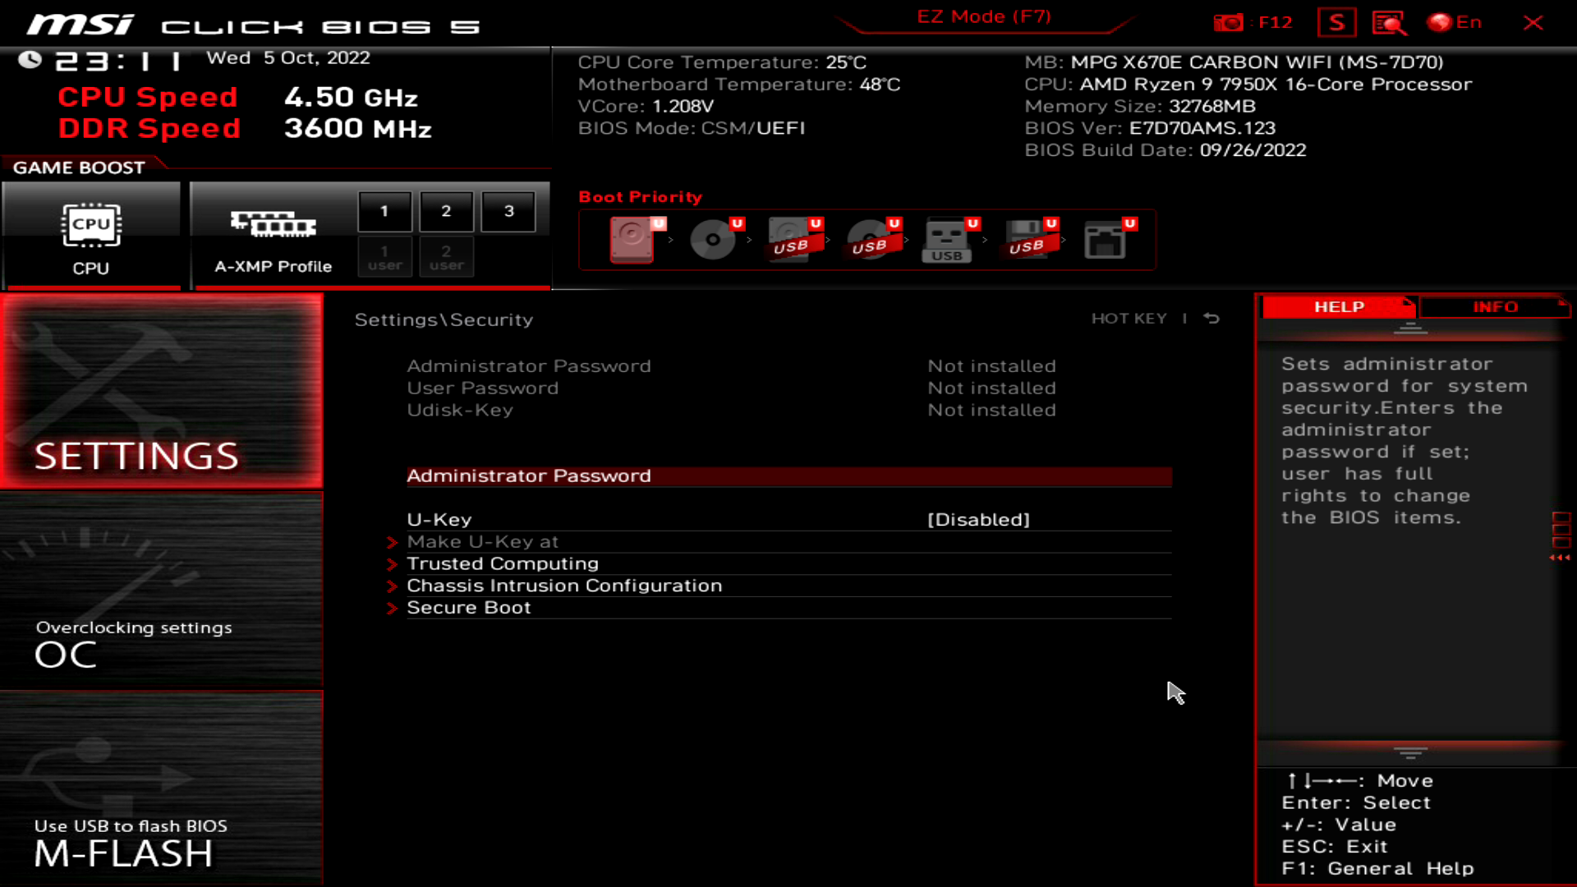The height and width of the screenshot is (887, 1577).
Task: Switch to INFO tab in help panel
Action: 1495,306
